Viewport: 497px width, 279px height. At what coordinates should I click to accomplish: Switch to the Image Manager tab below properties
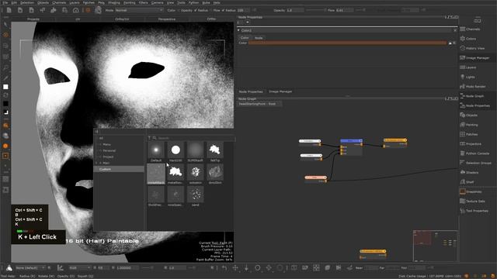(280, 91)
